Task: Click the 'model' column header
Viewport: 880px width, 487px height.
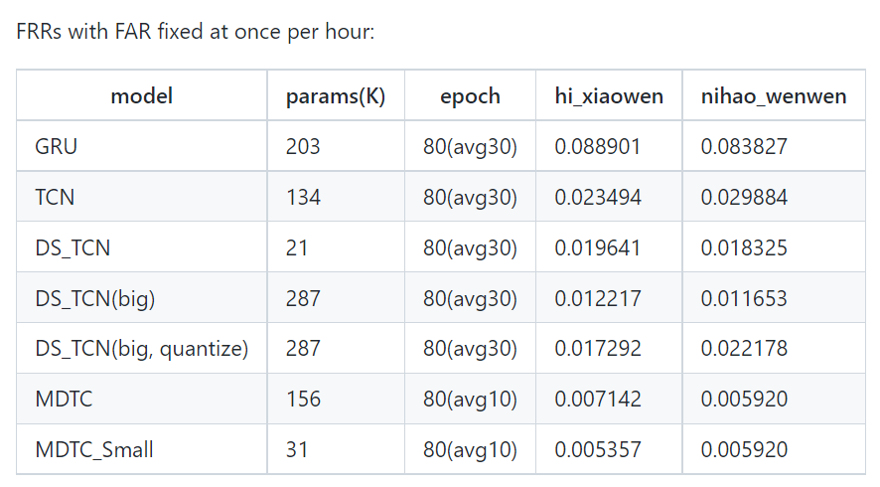Action: pos(141,96)
